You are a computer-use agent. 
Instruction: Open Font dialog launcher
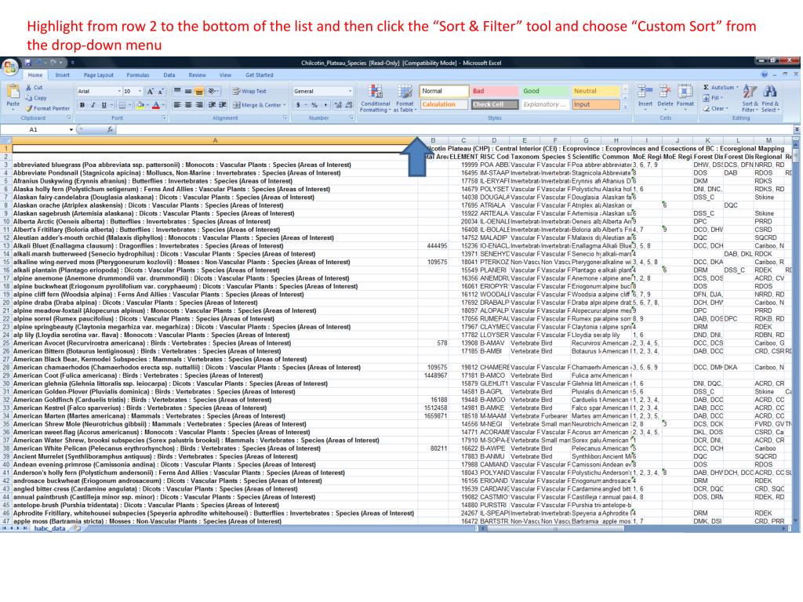(164, 118)
